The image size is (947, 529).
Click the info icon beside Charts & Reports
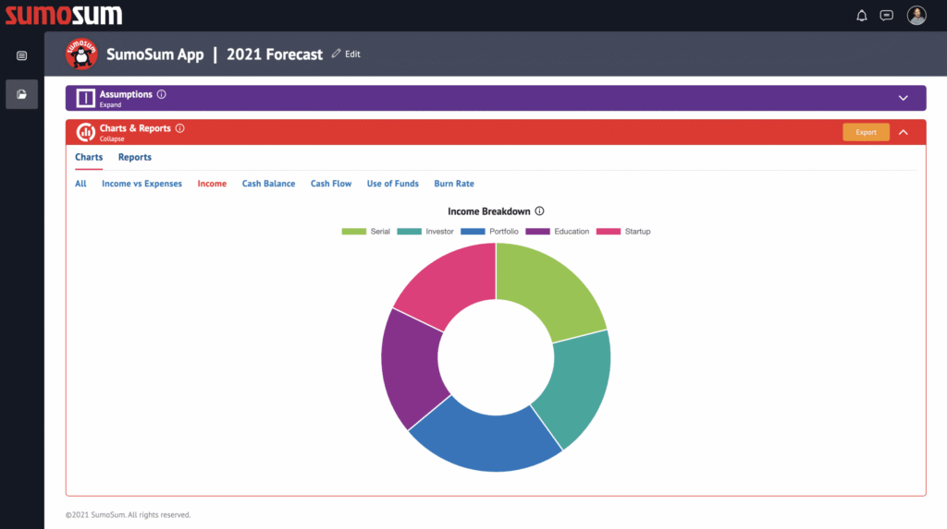coord(180,128)
